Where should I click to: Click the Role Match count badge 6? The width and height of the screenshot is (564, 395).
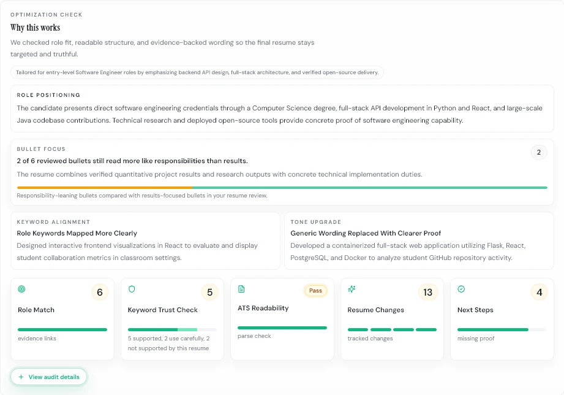(x=100, y=293)
